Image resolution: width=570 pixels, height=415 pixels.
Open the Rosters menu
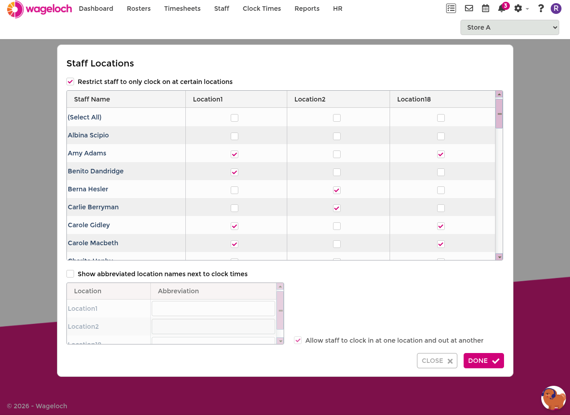point(139,9)
